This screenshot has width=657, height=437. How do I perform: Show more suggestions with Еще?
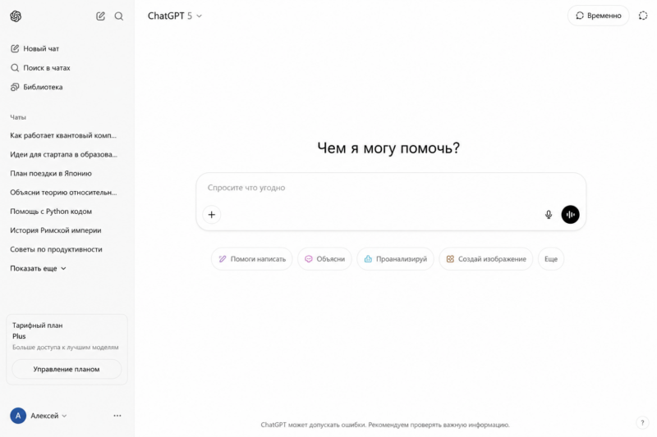(551, 259)
